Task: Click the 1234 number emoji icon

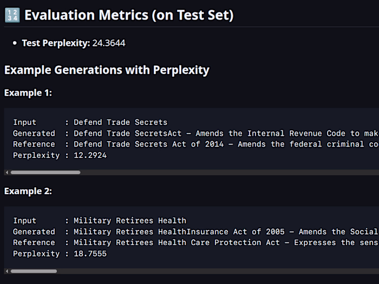Action: pos(12,15)
